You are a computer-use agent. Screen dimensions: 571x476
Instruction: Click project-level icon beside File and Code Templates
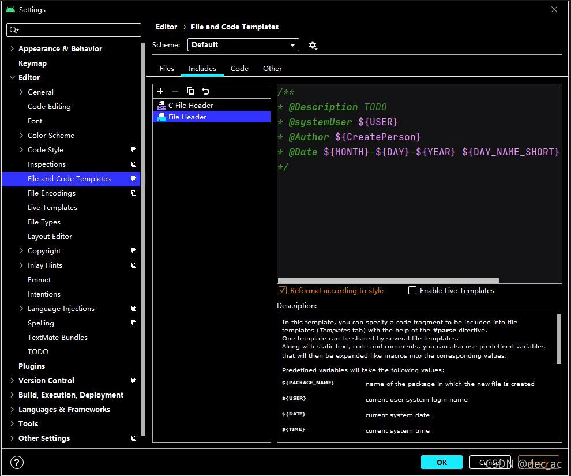(133, 179)
